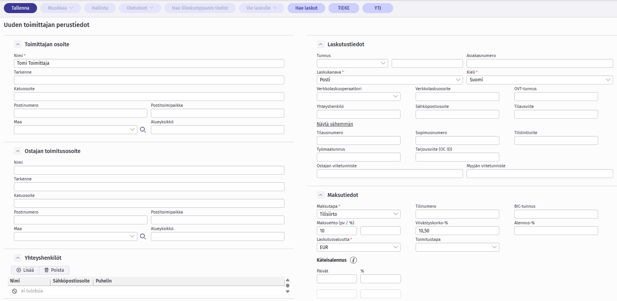Image resolution: width=617 pixels, height=301 pixels.
Task: Collapse the Maksutiedot section chevron
Action: 321,195
